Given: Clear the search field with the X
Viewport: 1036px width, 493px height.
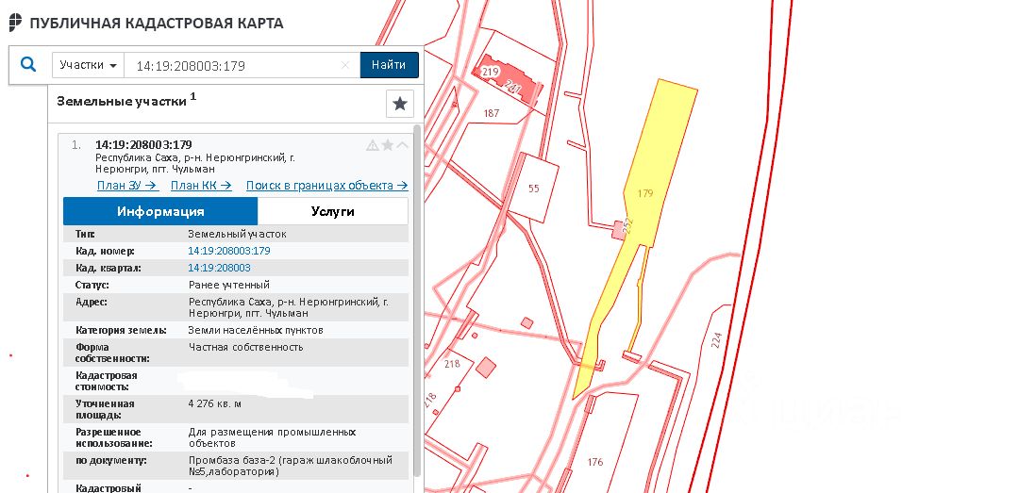Looking at the screenshot, I should pyautogui.click(x=345, y=65).
